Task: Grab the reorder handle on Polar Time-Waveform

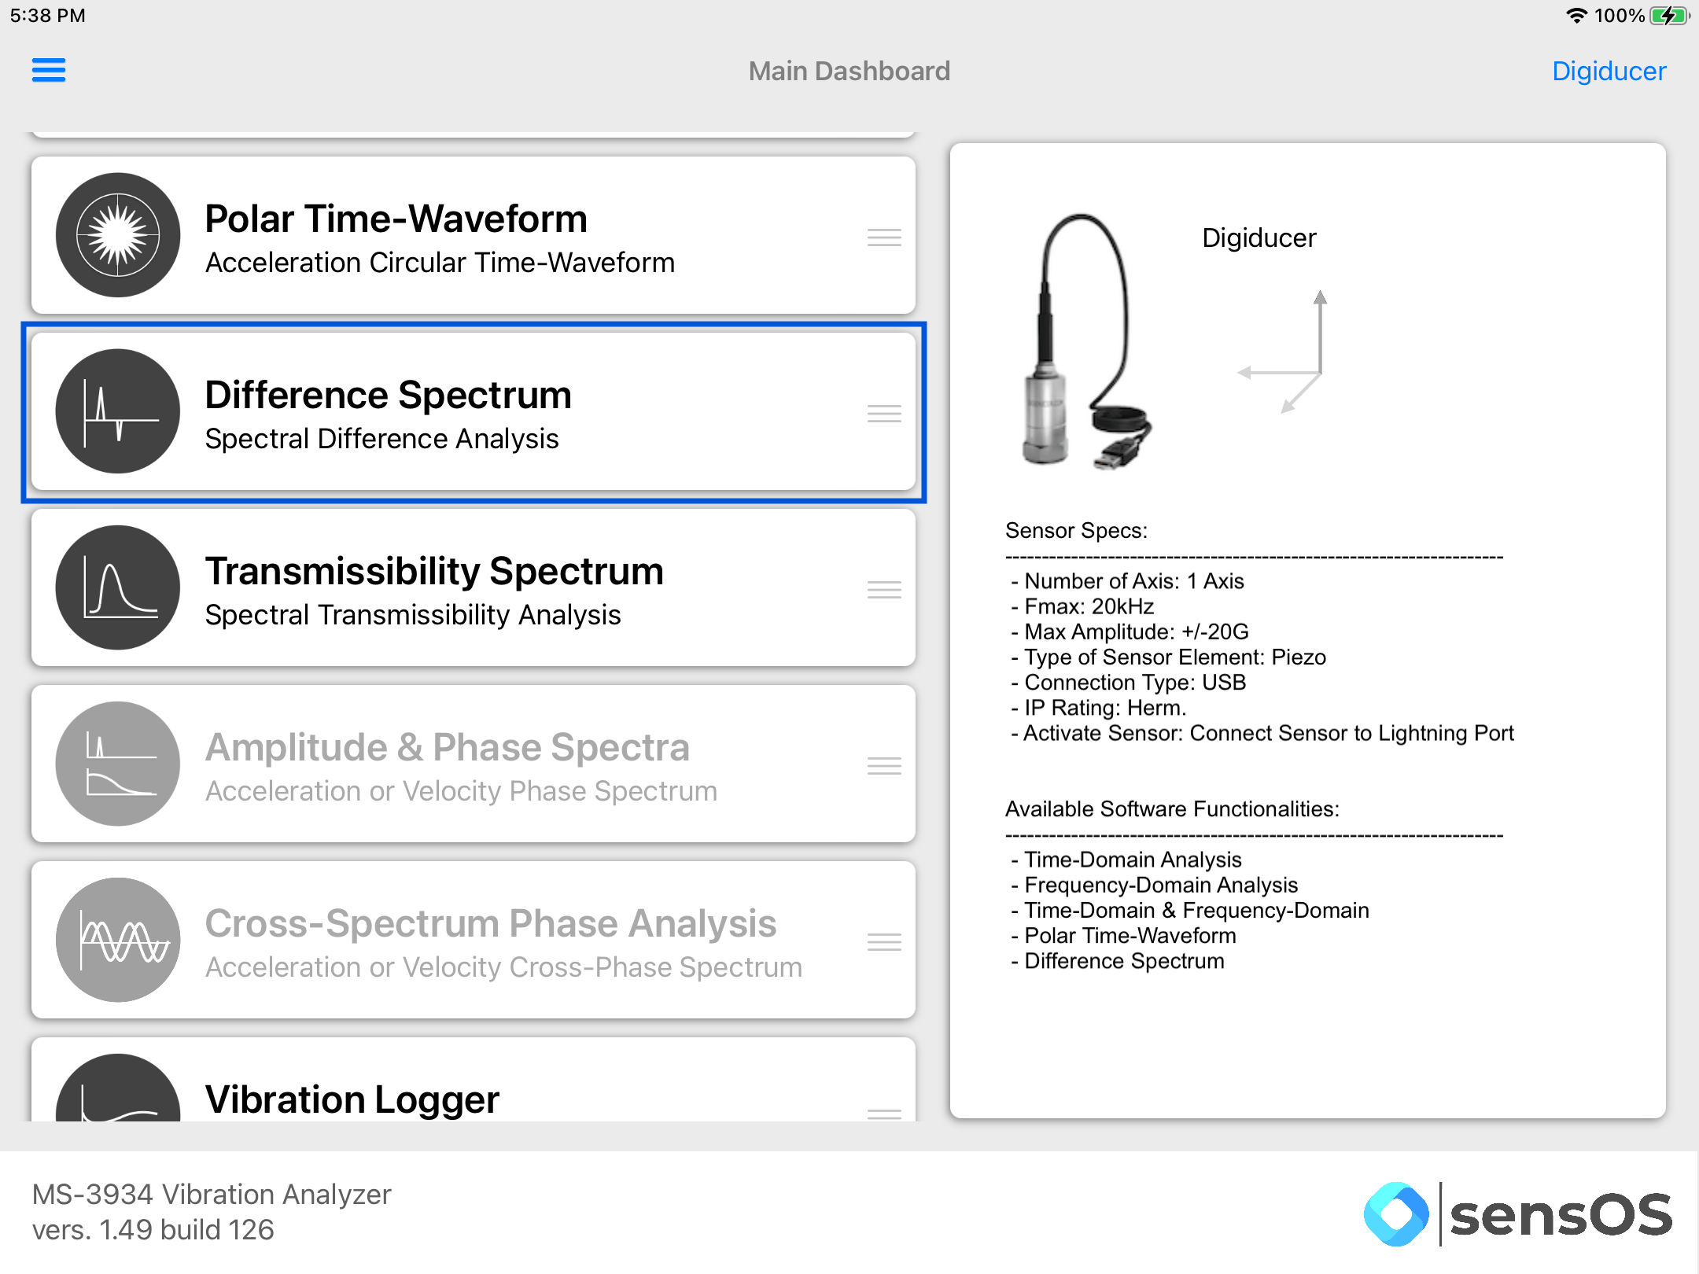Action: coord(884,237)
